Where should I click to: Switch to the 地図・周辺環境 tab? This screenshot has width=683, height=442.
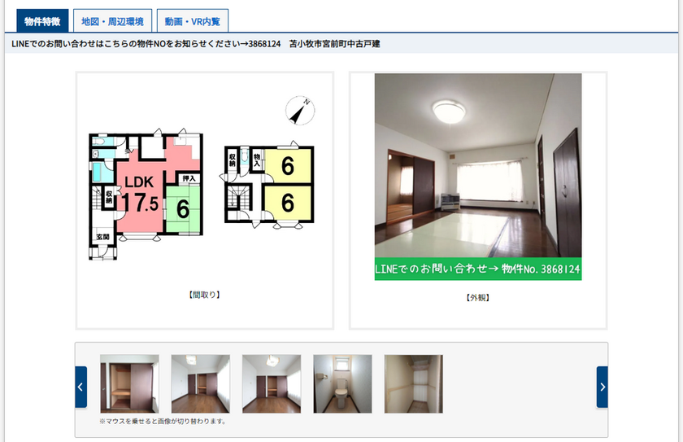tap(112, 20)
